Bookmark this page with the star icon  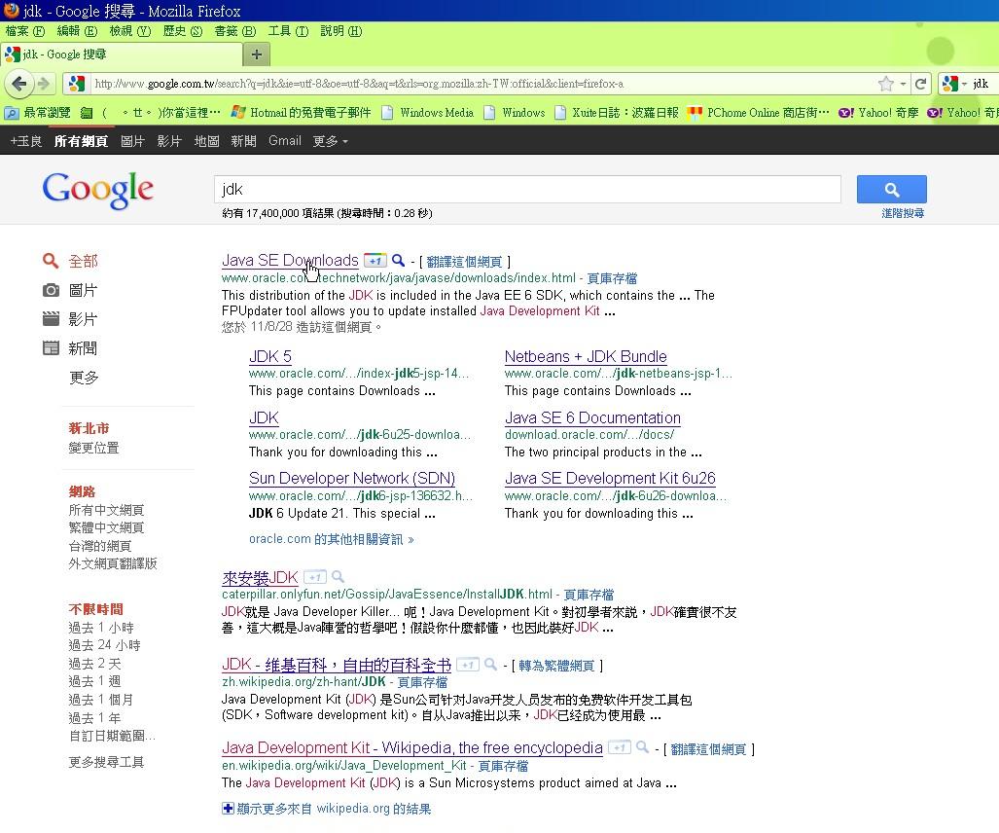tap(885, 84)
